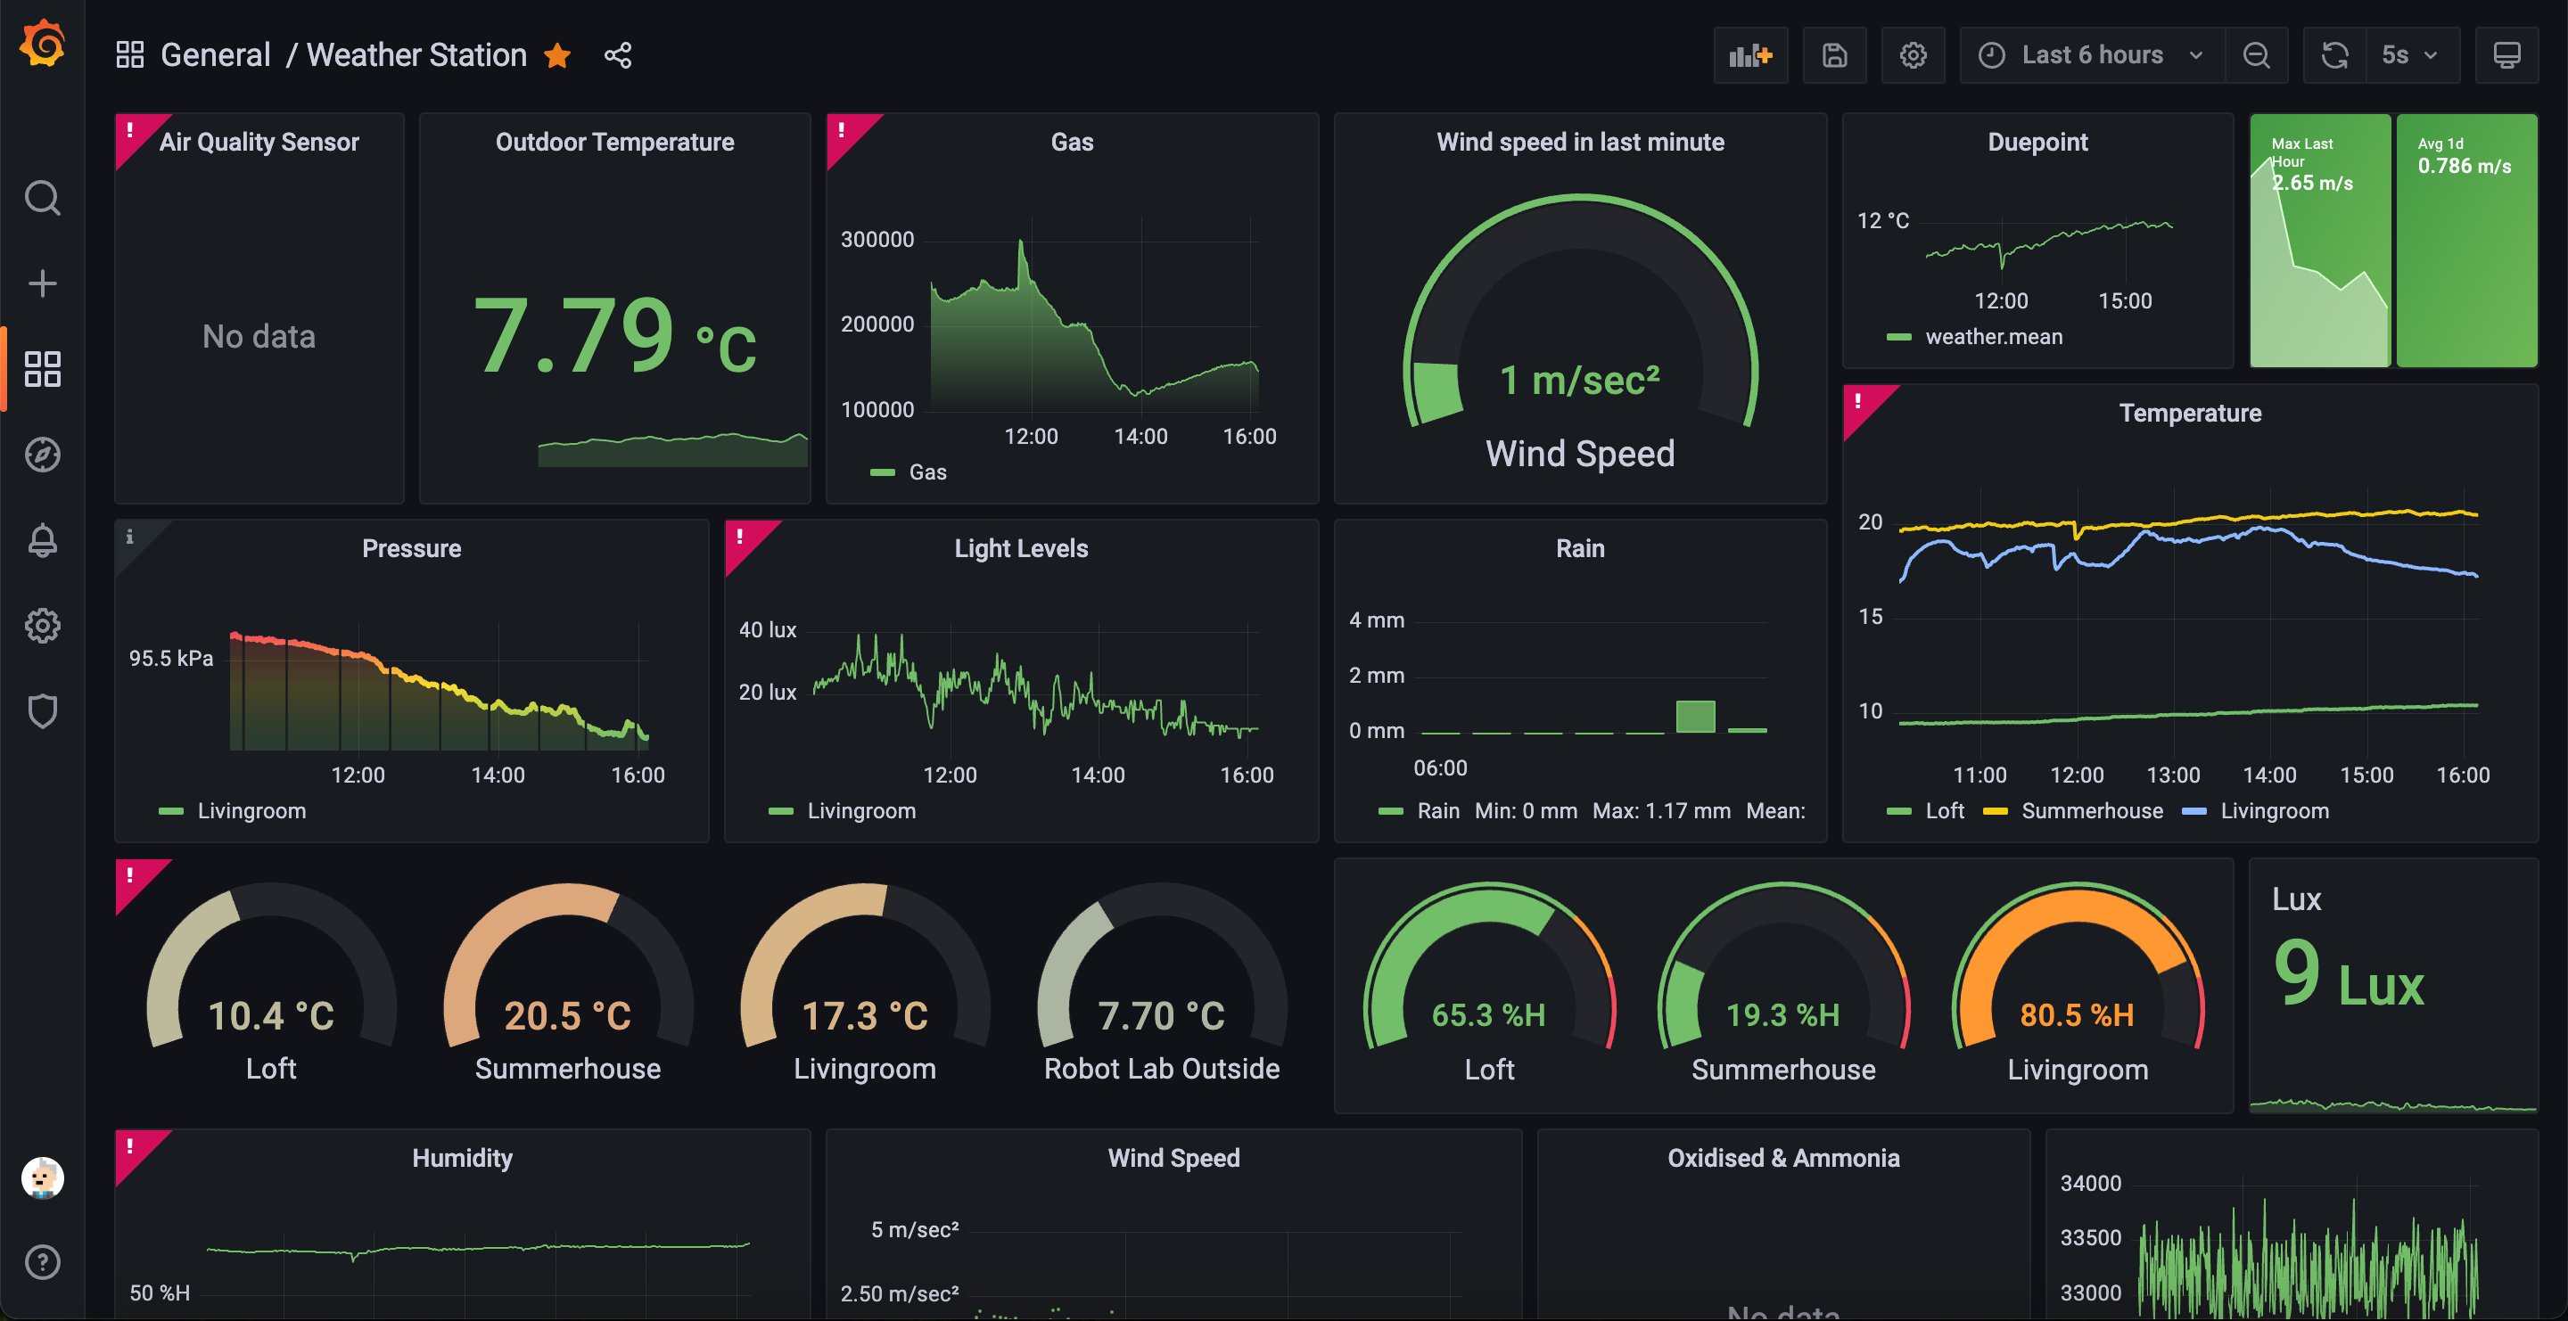Click the Gas legend green color swatch
The width and height of the screenshot is (2568, 1321).
882,472
